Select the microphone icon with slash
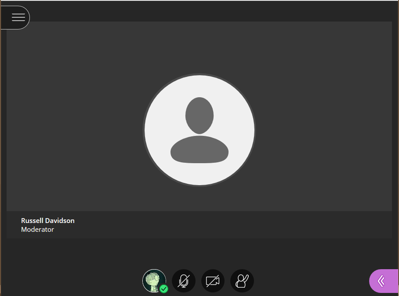Viewport: 399px width, 296px height. click(184, 281)
